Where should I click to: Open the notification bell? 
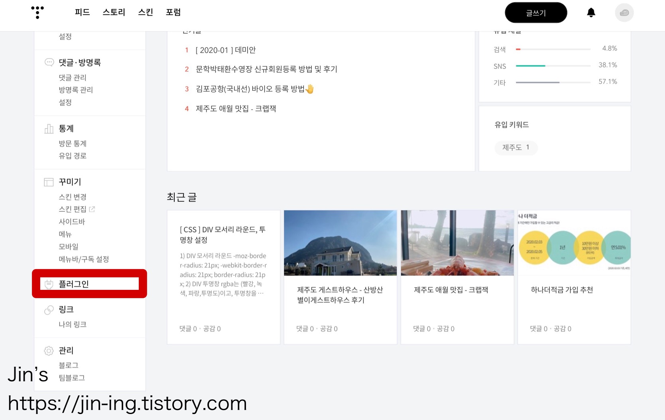coord(591,13)
